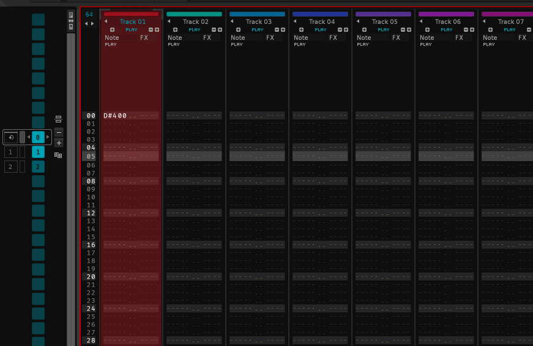Toggle the PLAY mute state of Track 01
533x346 pixels.
pos(132,29)
